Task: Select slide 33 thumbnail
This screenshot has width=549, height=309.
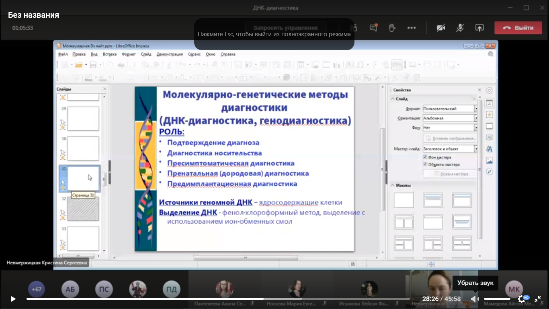Action: (x=83, y=239)
